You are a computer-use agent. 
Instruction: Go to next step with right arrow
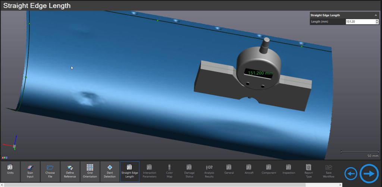[x=369, y=173]
